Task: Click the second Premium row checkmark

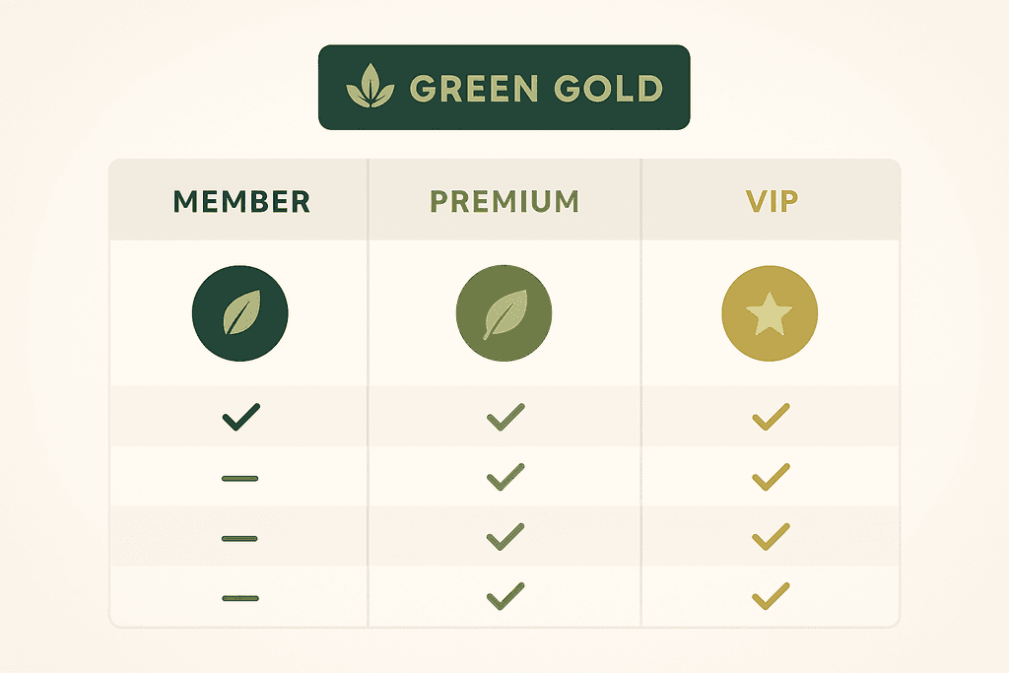Action: point(504,478)
